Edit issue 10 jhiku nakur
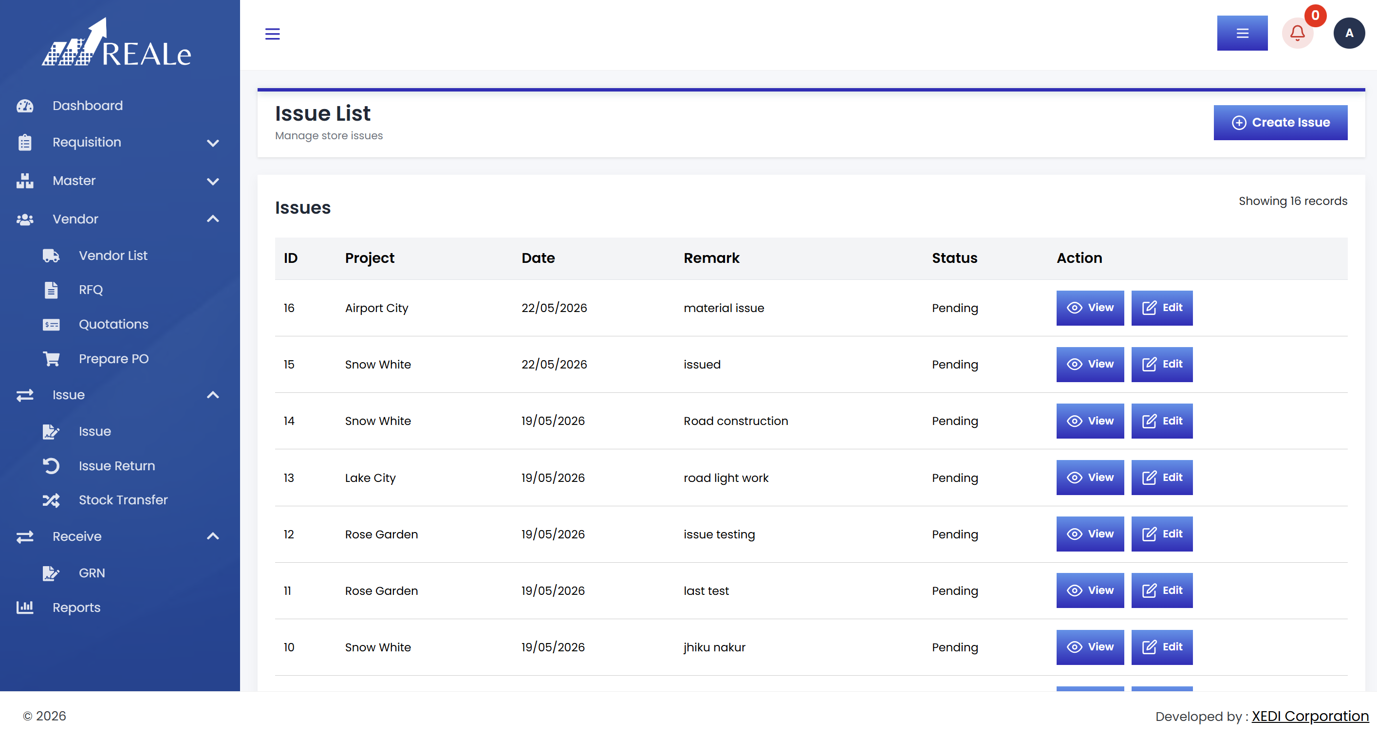This screenshot has height=737, width=1377. pyautogui.click(x=1162, y=647)
